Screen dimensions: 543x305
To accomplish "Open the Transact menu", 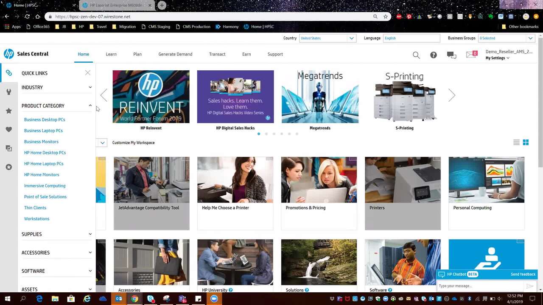I will 217,54.
